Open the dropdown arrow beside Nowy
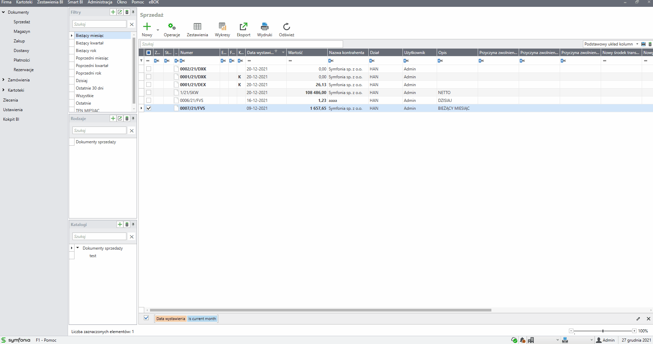Viewport: 653px width, 344px height. pos(158,30)
